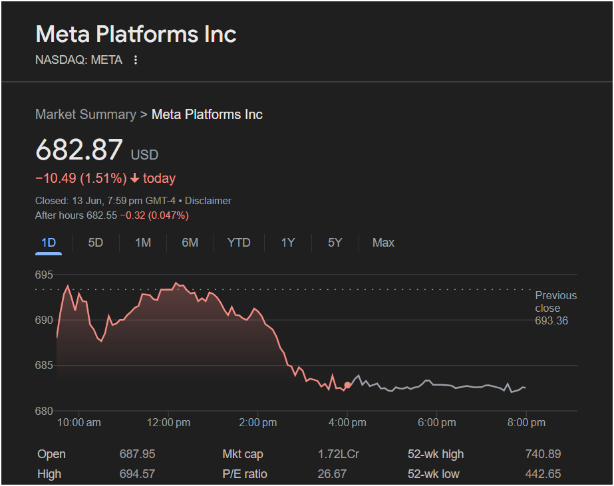
Task: Select the 1Y chart range
Action: tap(288, 243)
